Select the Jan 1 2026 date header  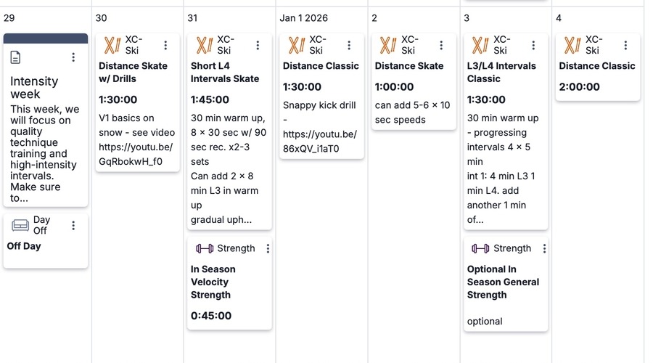pos(304,18)
